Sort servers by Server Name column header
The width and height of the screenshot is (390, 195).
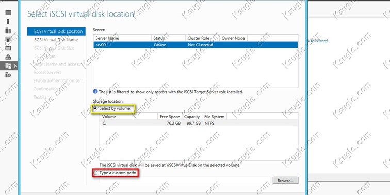point(122,38)
